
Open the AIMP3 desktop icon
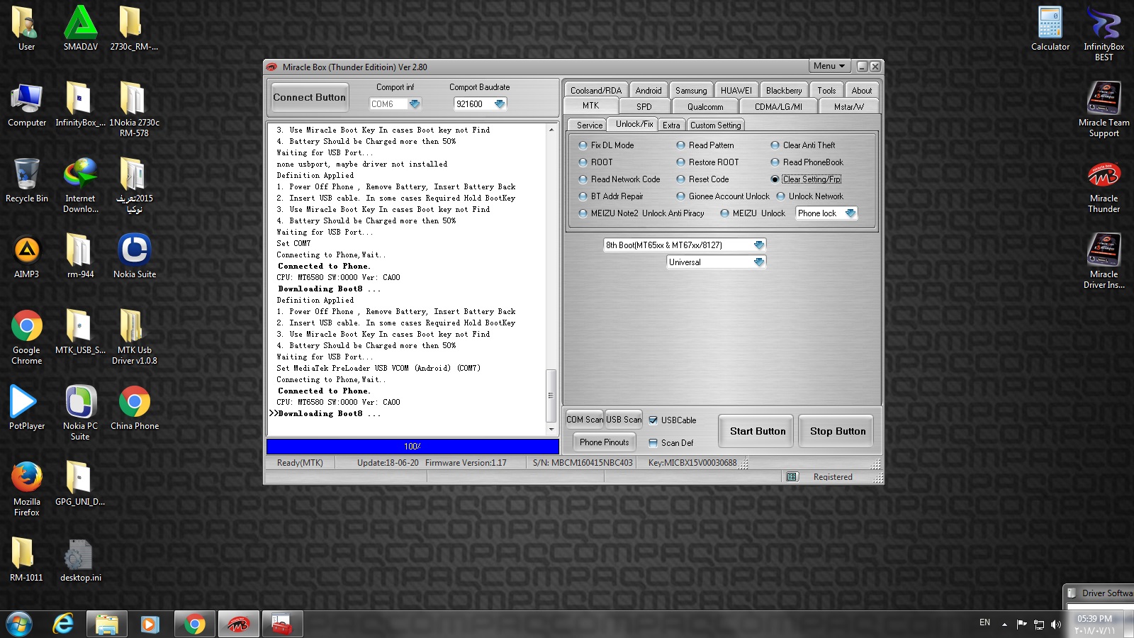pyautogui.click(x=27, y=256)
